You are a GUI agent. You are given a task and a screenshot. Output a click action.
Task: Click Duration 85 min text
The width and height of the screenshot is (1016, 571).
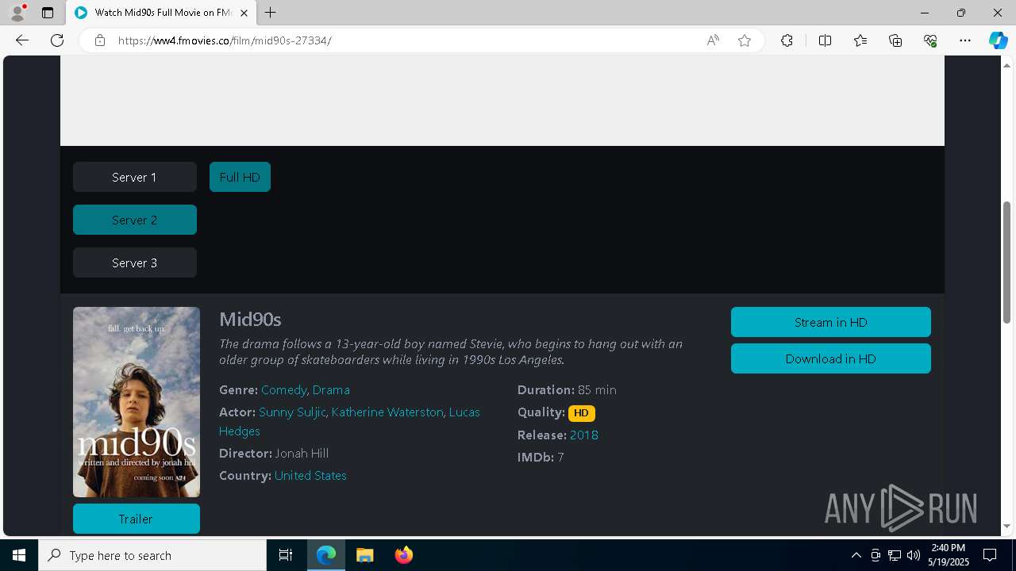(567, 390)
